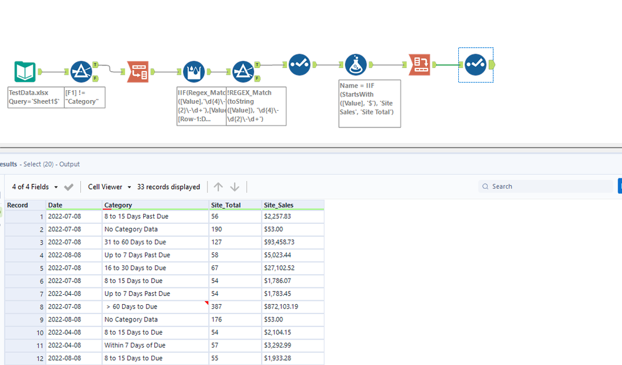The width and height of the screenshot is (622, 365).
Task: Click the TestData.xlsx annotation label
Action: coord(35,97)
